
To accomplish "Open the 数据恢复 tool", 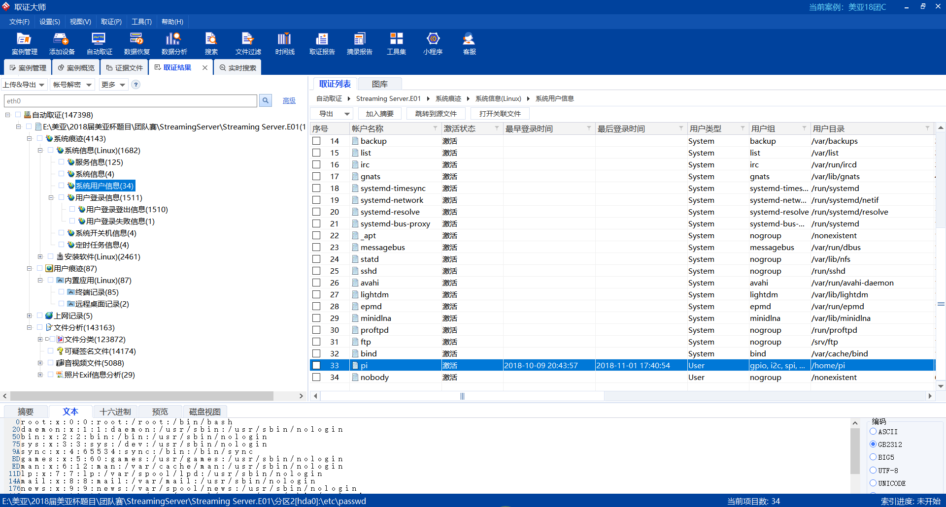I will click(x=136, y=43).
